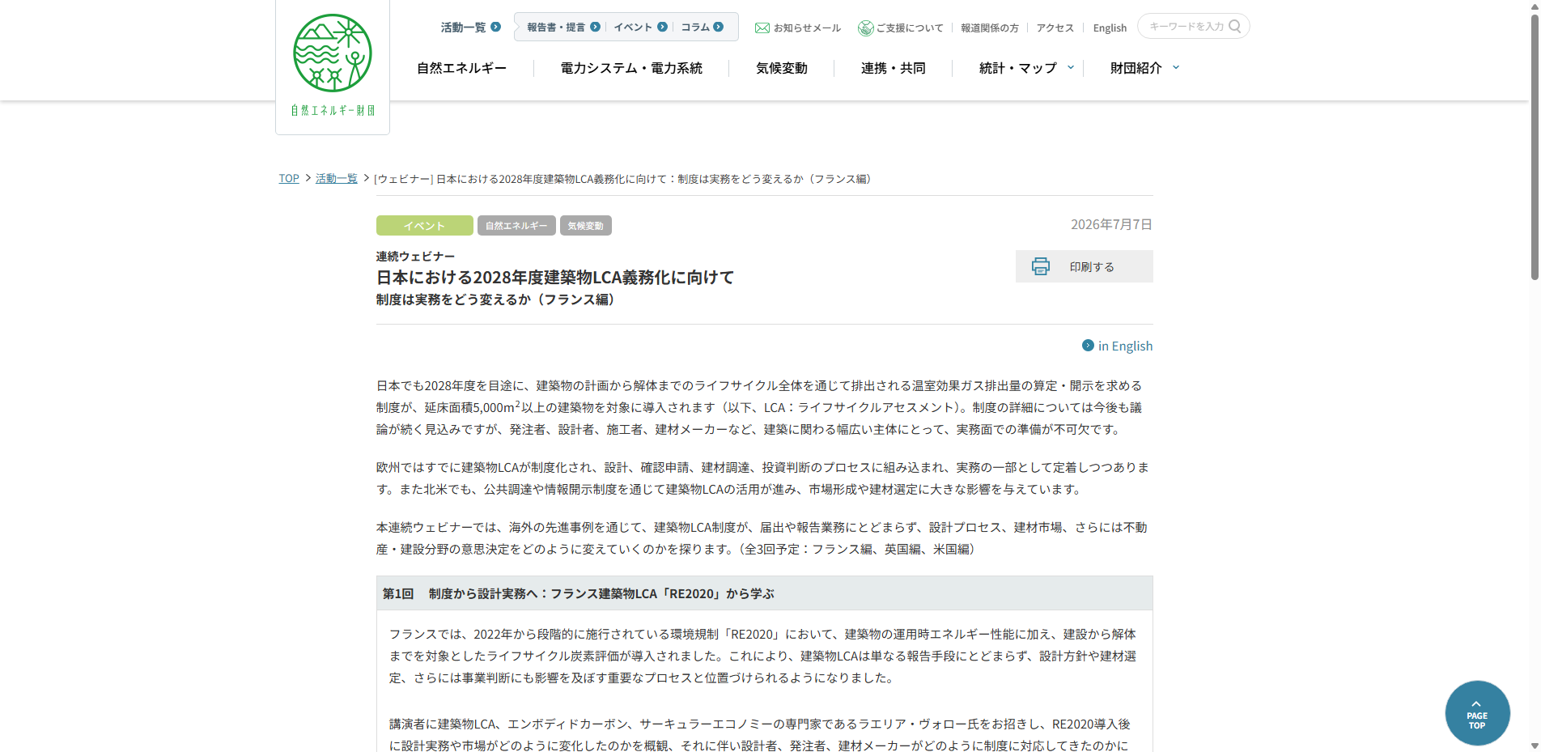Open the 連携・共同 menu item
This screenshot has width=1541, height=752.
[894, 68]
